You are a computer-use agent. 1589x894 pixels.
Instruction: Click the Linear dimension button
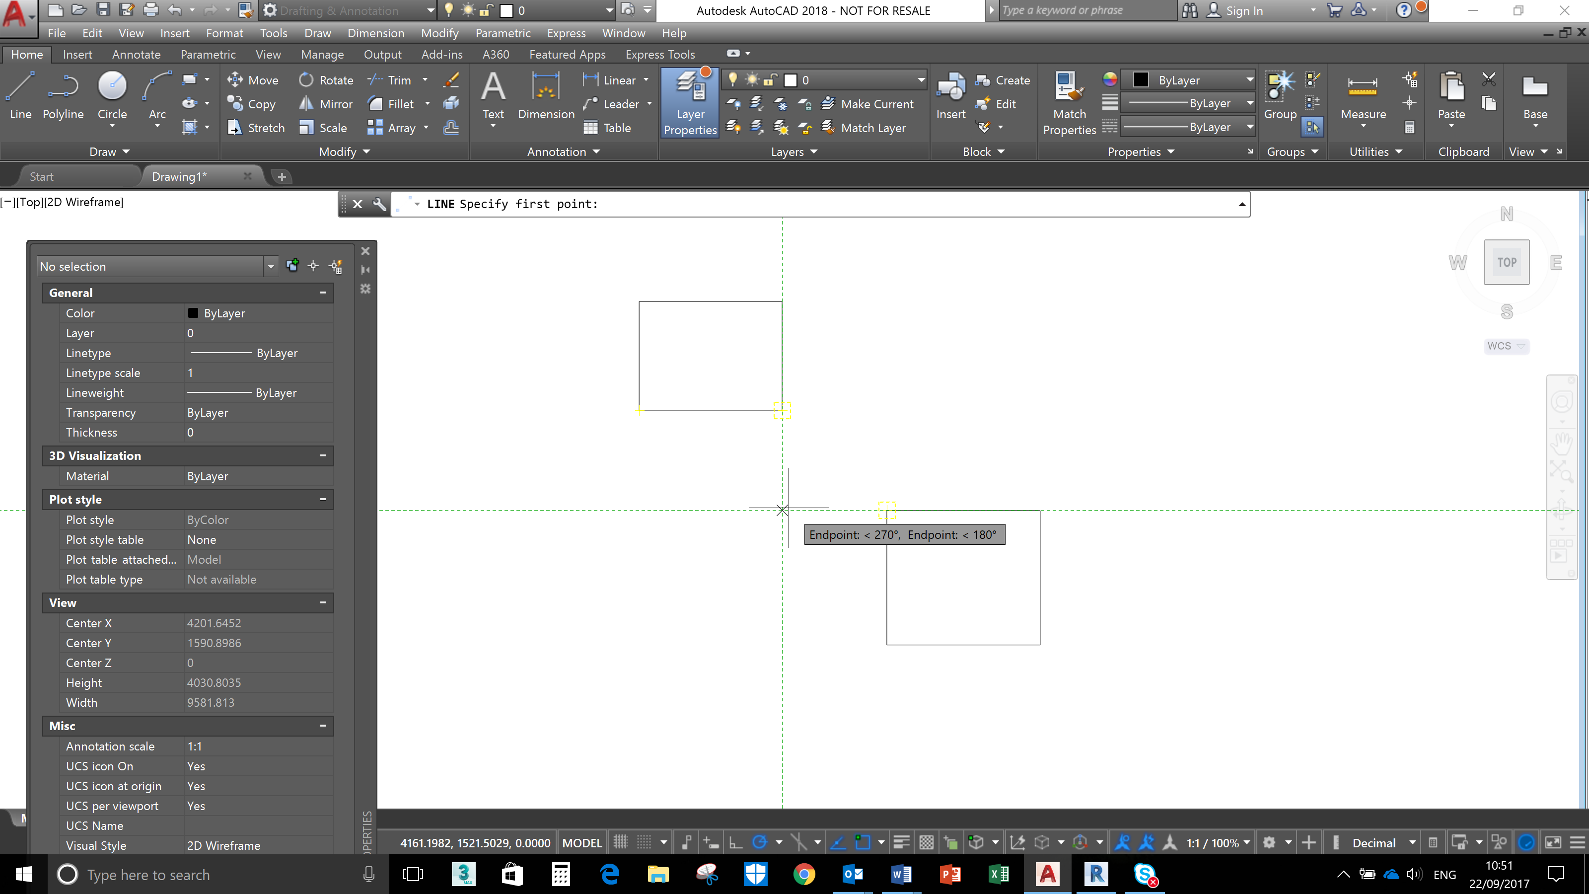click(x=609, y=80)
